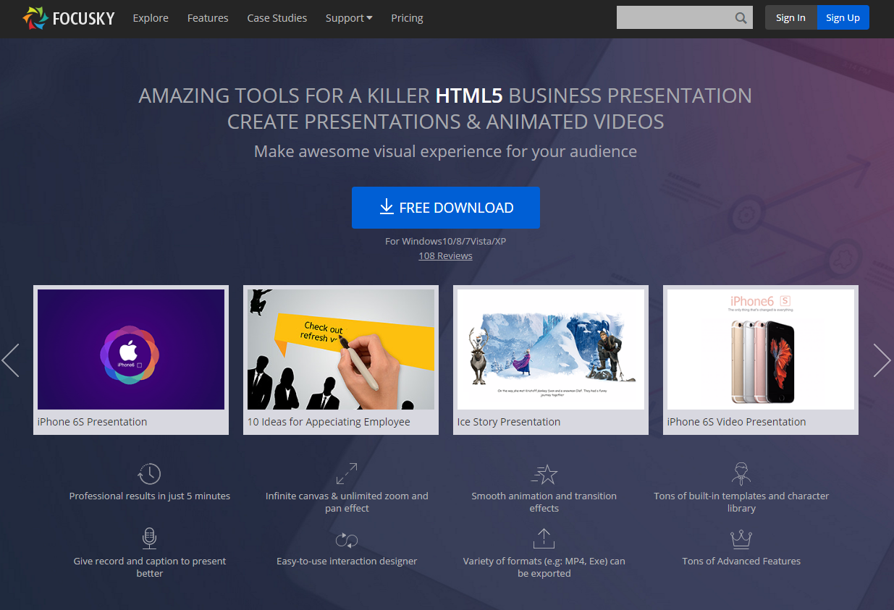Image resolution: width=894 pixels, height=610 pixels.
Task: Click the expand arrows icon for infinite canvas
Action: (x=347, y=474)
